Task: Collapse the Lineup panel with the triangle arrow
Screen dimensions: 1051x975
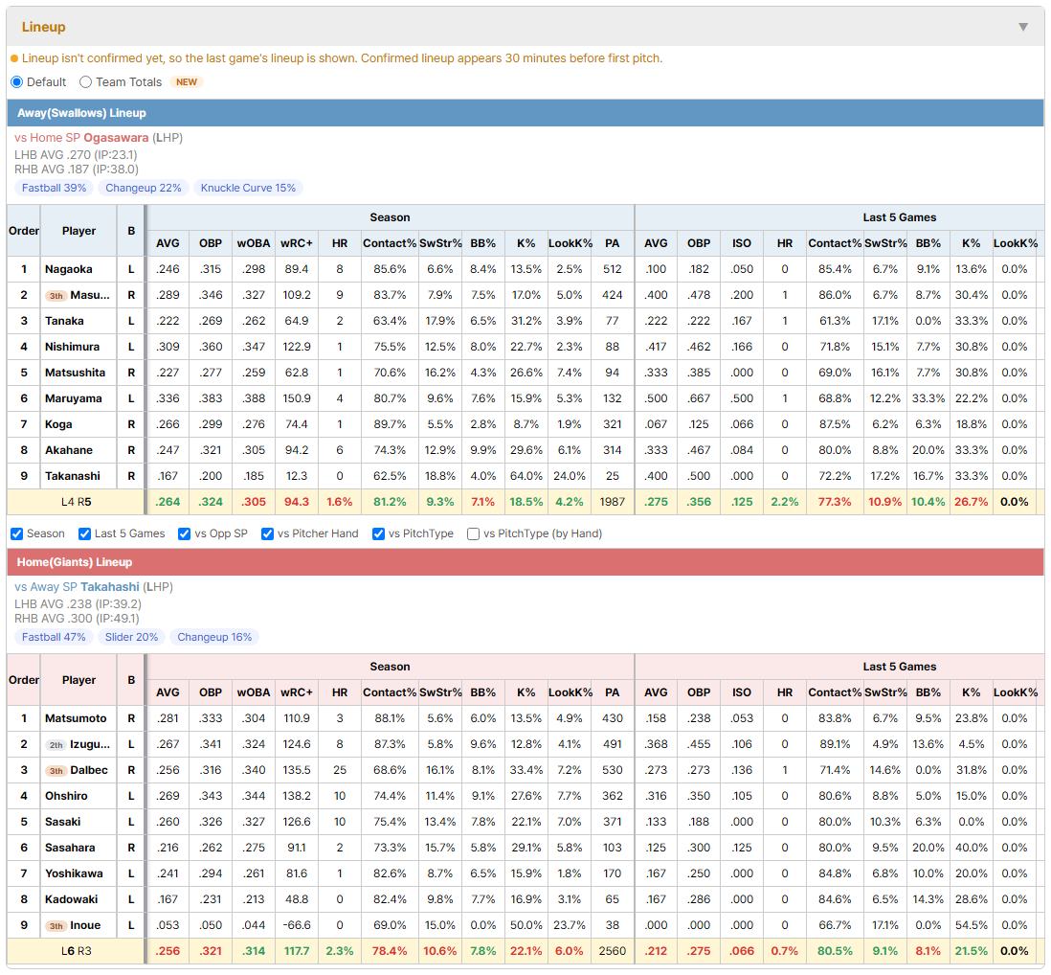Action: tap(1023, 27)
